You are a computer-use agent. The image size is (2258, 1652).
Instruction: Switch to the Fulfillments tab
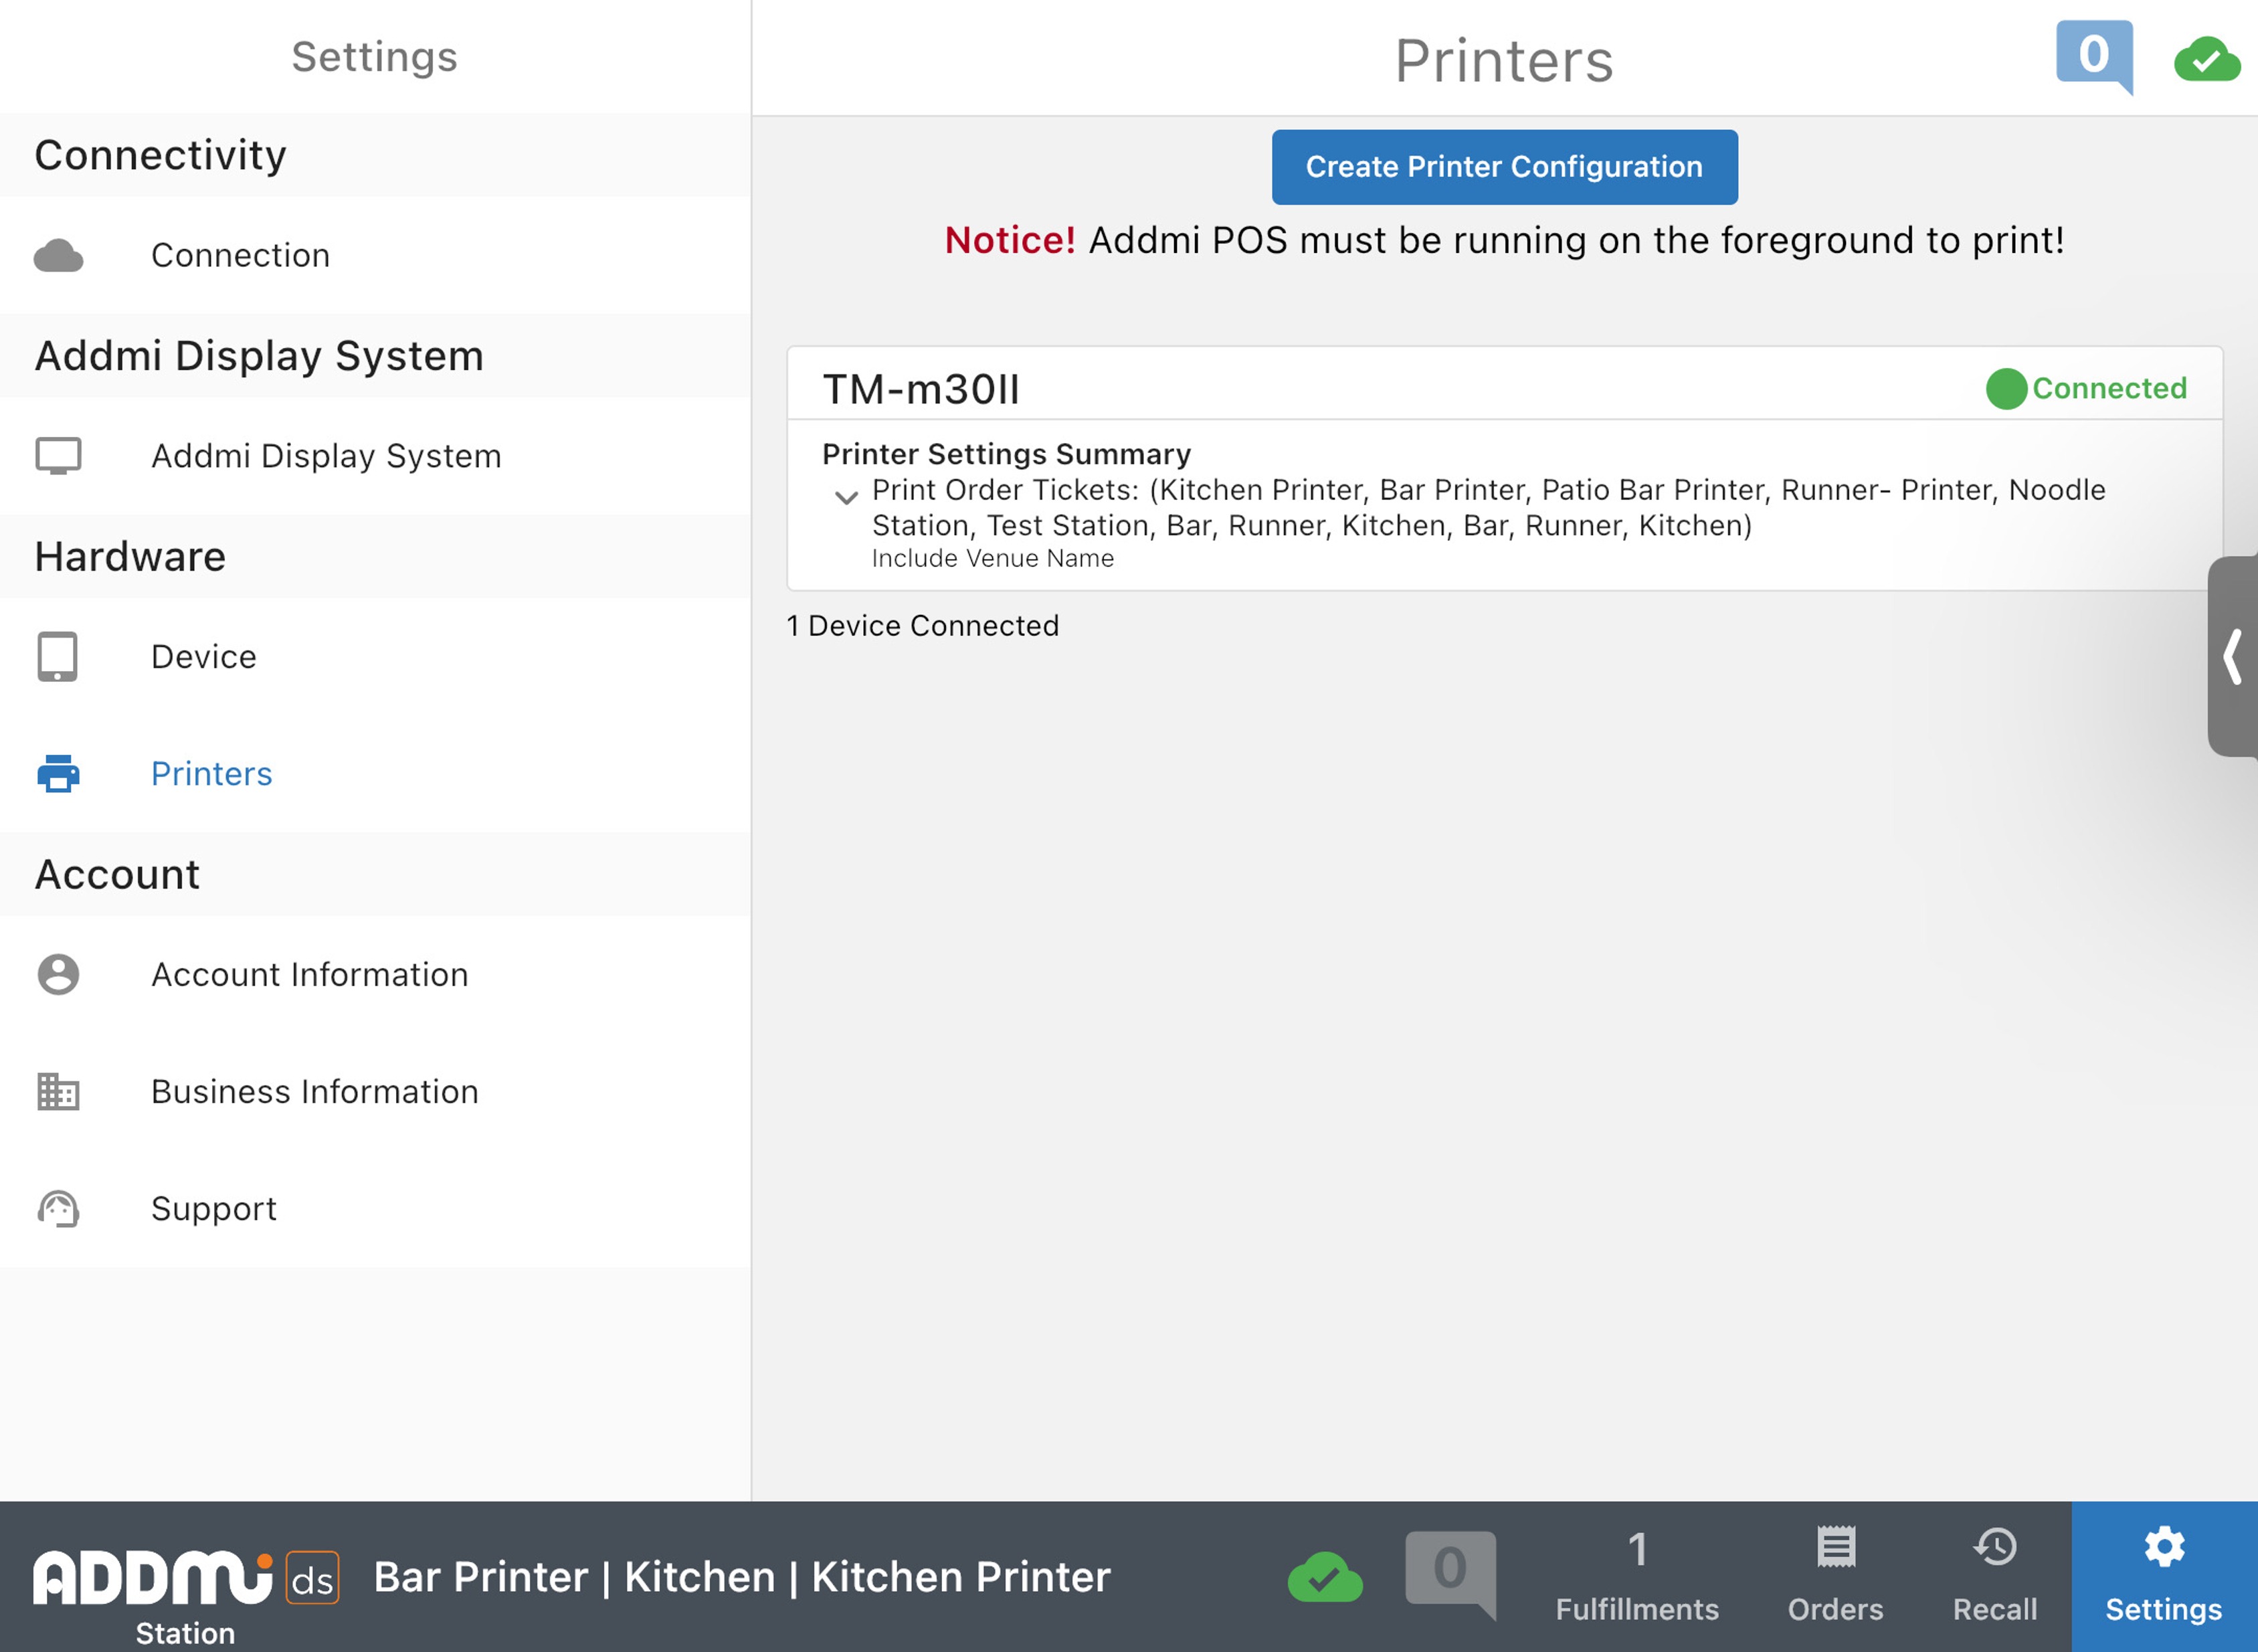1637,1577
